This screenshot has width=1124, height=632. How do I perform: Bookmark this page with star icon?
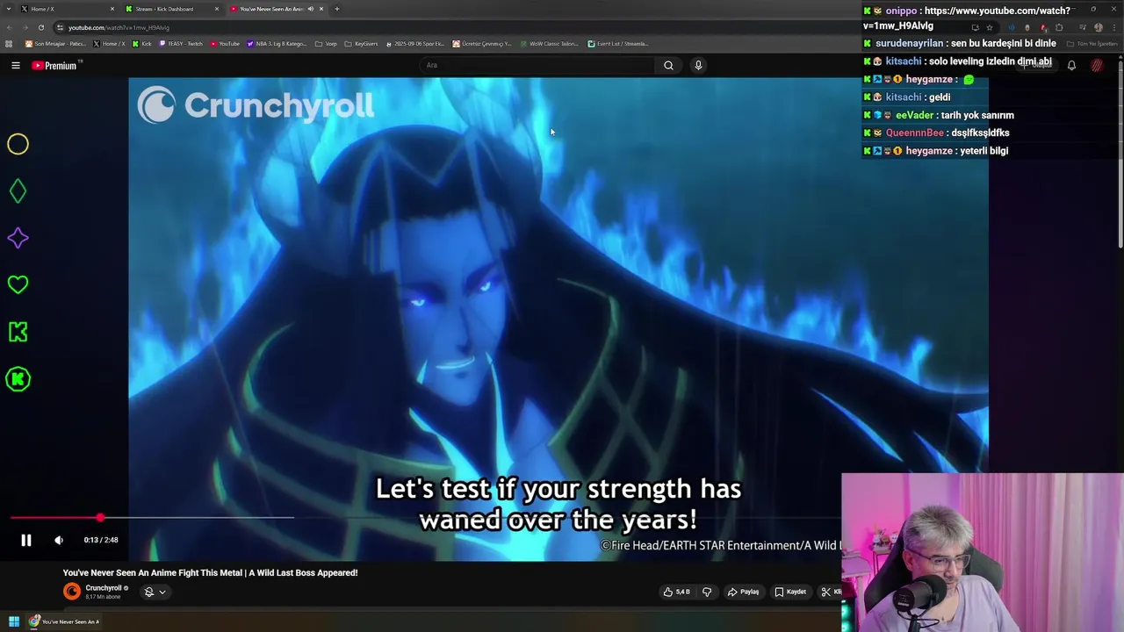[x=990, y=27]
